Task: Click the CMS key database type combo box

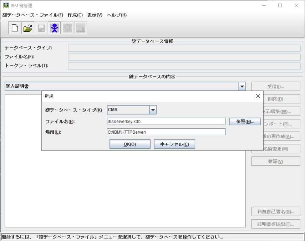Action: pyautogui.click(x=132, y=110)
